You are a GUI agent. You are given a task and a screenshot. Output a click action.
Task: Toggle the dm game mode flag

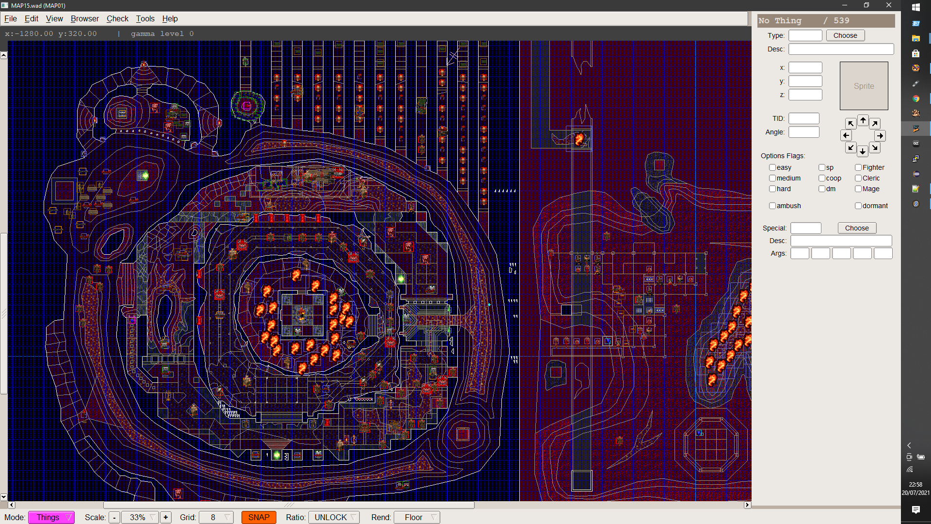click(x=822, y=189)
